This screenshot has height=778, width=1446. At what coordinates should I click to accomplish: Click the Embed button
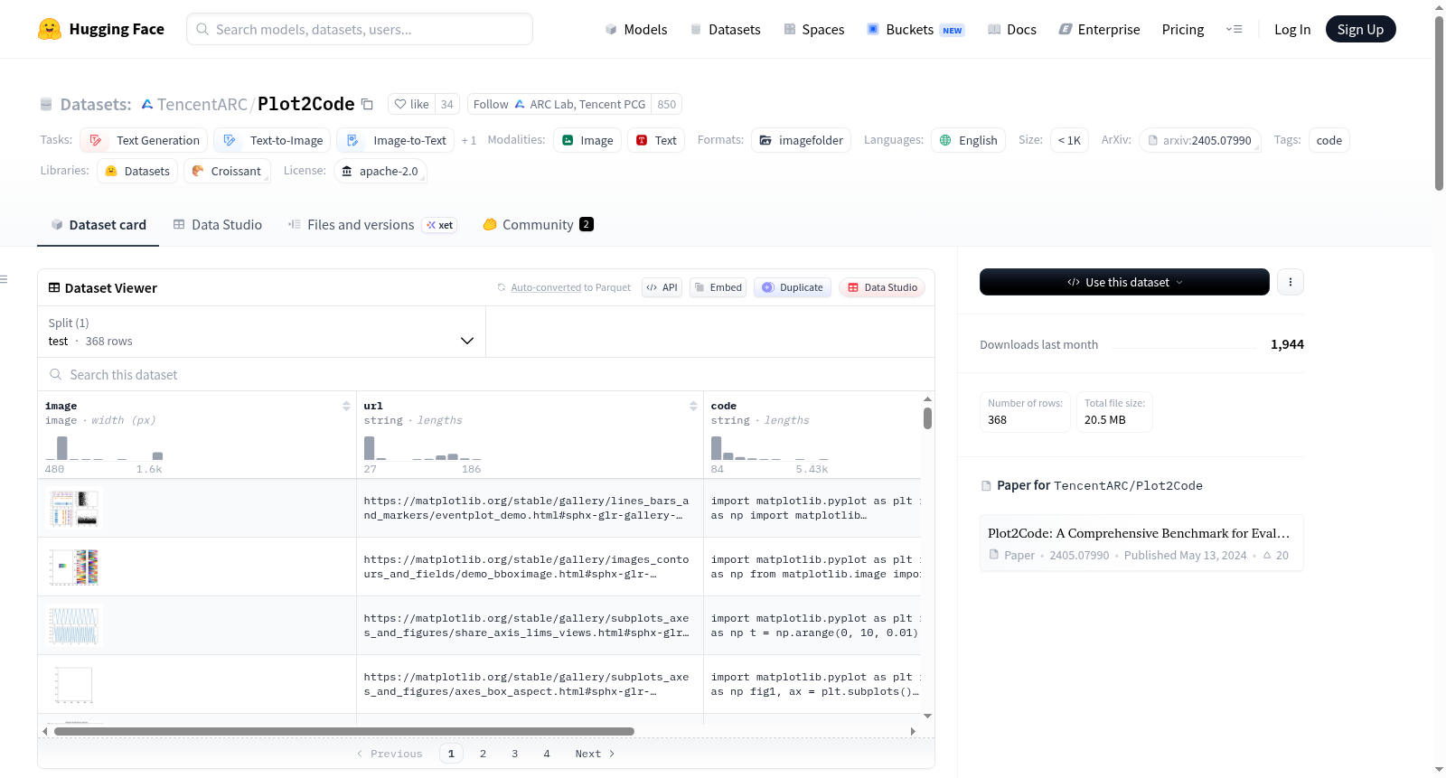pyautogui.click(x=718, y=287)
